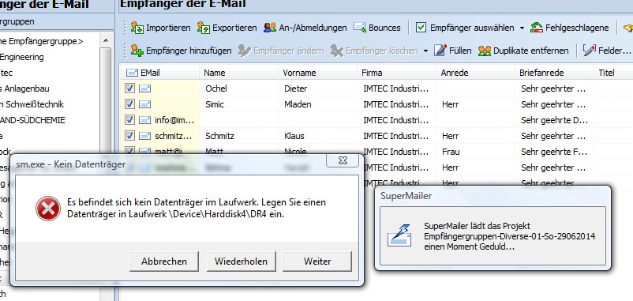The height and width of the screenshot is (301, 633).
Task: Open Empfänger auswählen dropdown arrow
Action: coord(522,28)
